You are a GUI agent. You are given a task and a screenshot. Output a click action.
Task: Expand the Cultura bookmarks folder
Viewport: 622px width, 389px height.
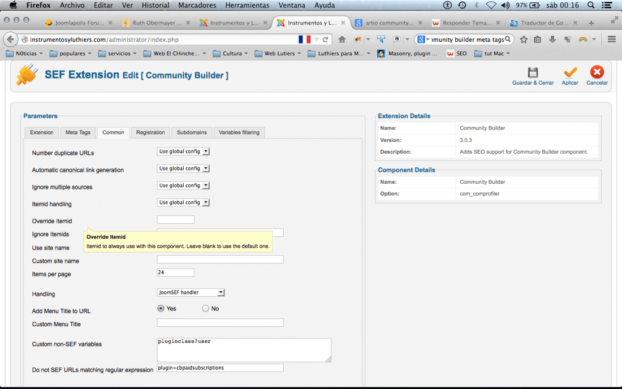point(231,54)
